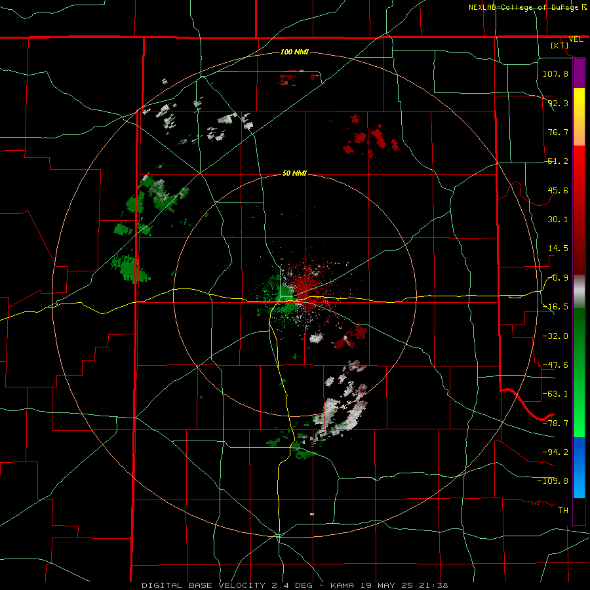Click the yellow-orange segment of color bar

[579, 117]
